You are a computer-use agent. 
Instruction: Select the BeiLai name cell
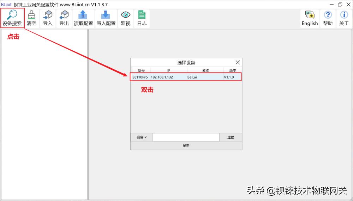coord(205,77)
